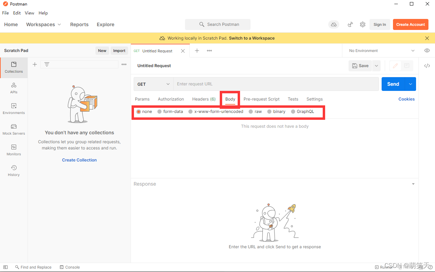Click the plus icon to create a collection
435x272 pixels.
[x=35, y=64]
